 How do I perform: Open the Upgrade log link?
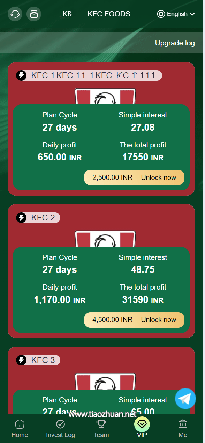click(x=175, y=43)
